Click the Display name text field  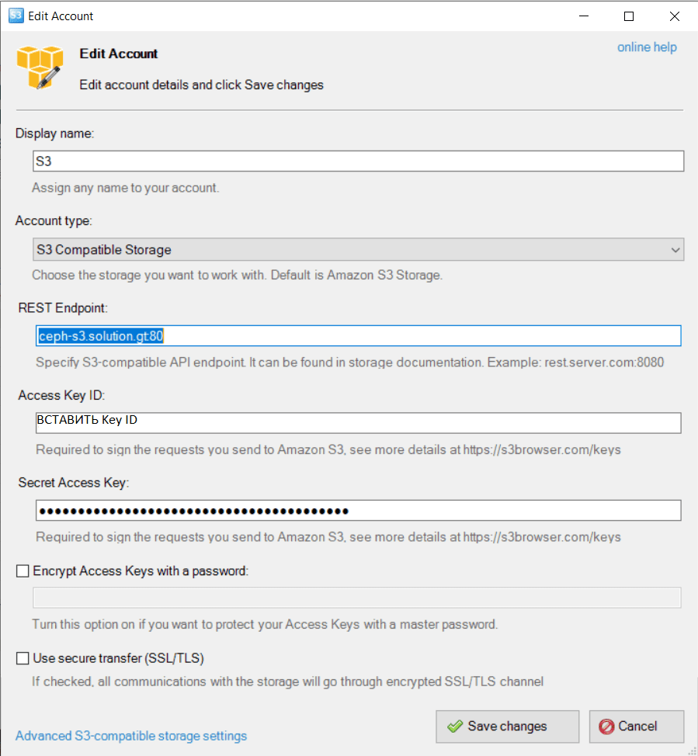coord(357,161)
